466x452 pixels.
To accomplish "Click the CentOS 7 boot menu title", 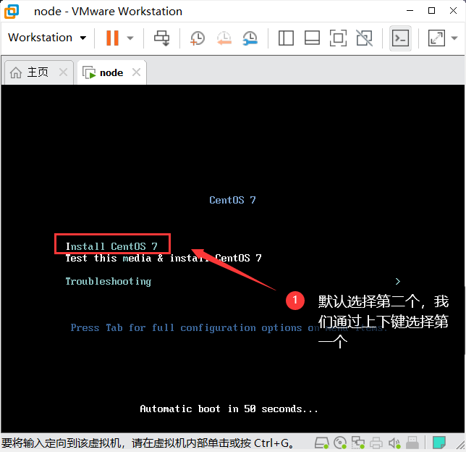I will point(232,200).
